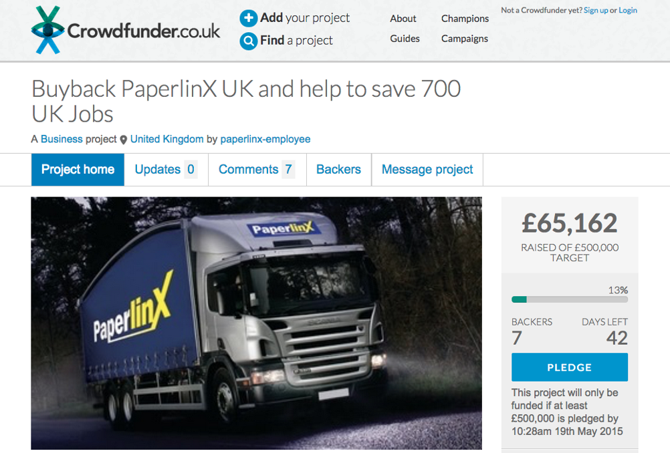Open the About page
This screenshot has width=670, height=453.
click(403, 19)
